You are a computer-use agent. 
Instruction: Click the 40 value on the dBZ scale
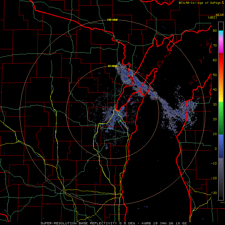(x=215, y=89)
